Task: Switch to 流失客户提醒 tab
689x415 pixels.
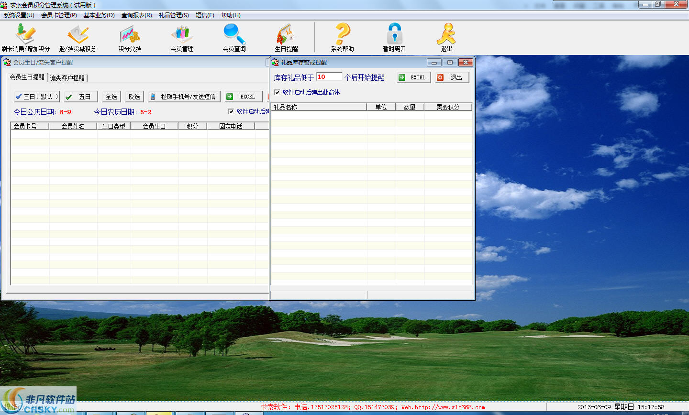Action: 67,77
